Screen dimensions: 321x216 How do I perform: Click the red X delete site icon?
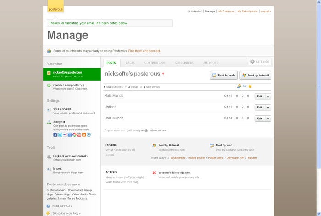coord(154,173)
